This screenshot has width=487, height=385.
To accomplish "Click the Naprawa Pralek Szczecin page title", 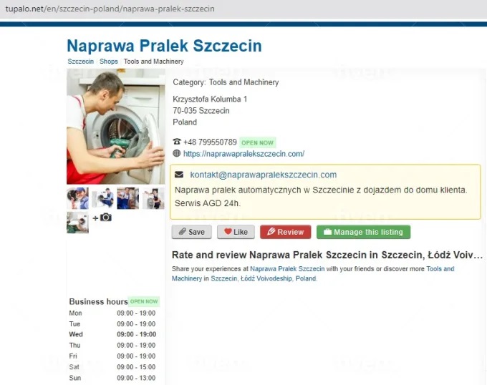I will coord(164,46).
